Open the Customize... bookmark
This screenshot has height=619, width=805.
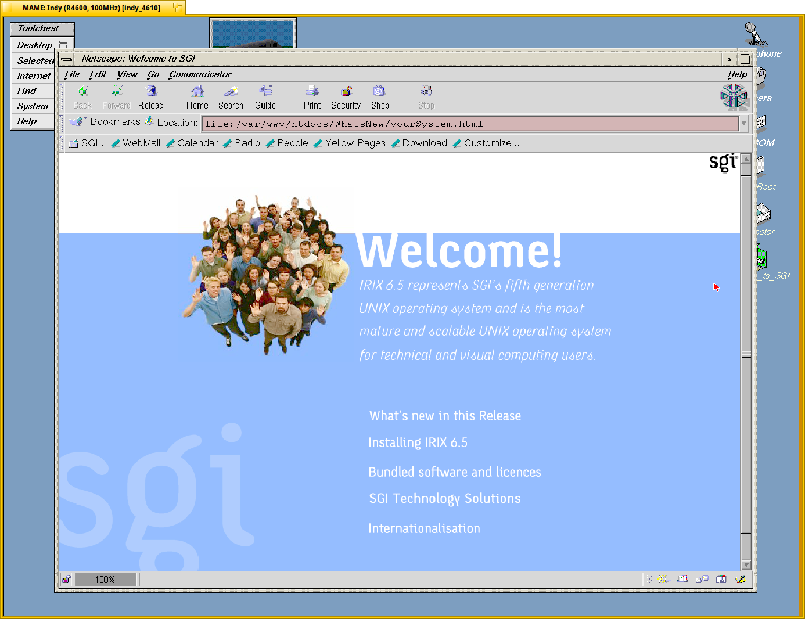pyautogui.click(x=486, y=143)
